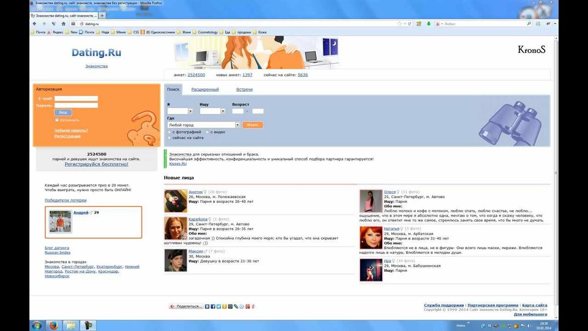Open the Встречи tab
Screen dimensions: 588x331
(245, 89)
